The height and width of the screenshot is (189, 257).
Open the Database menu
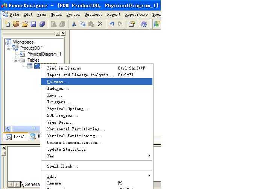coord(93,15)
